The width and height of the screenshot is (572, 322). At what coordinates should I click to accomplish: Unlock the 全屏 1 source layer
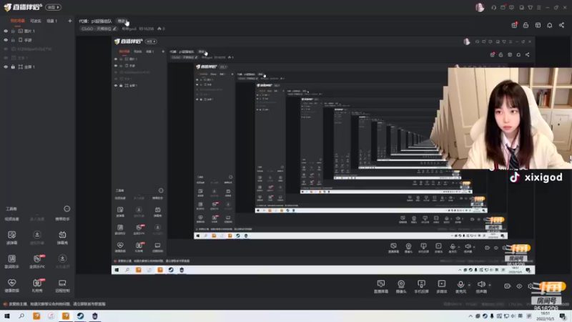point(13,67)
